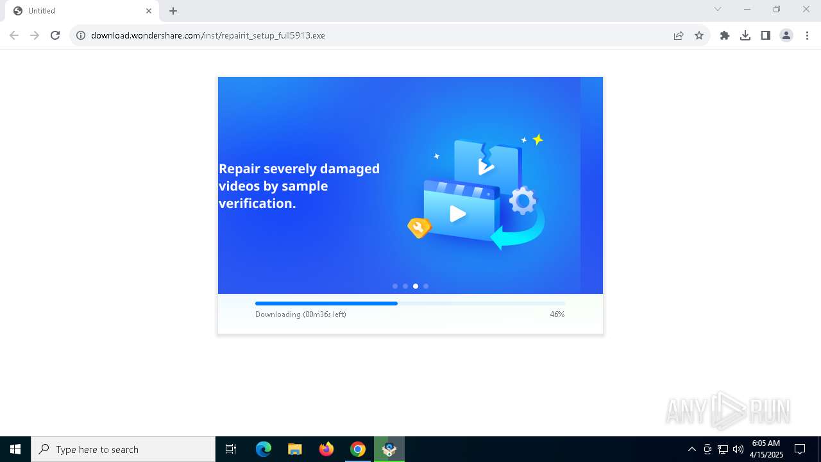Viewport: 821px width, 462px height.
Task: Toggle browser side panel
Action: 766,35
